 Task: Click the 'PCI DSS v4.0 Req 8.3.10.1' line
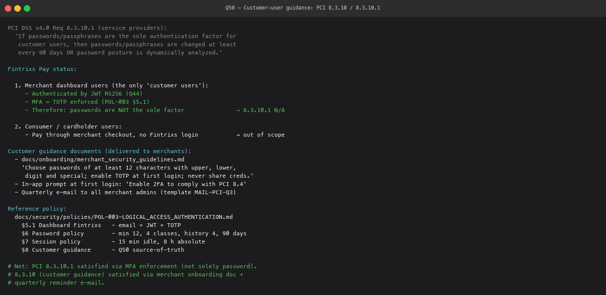87,28
